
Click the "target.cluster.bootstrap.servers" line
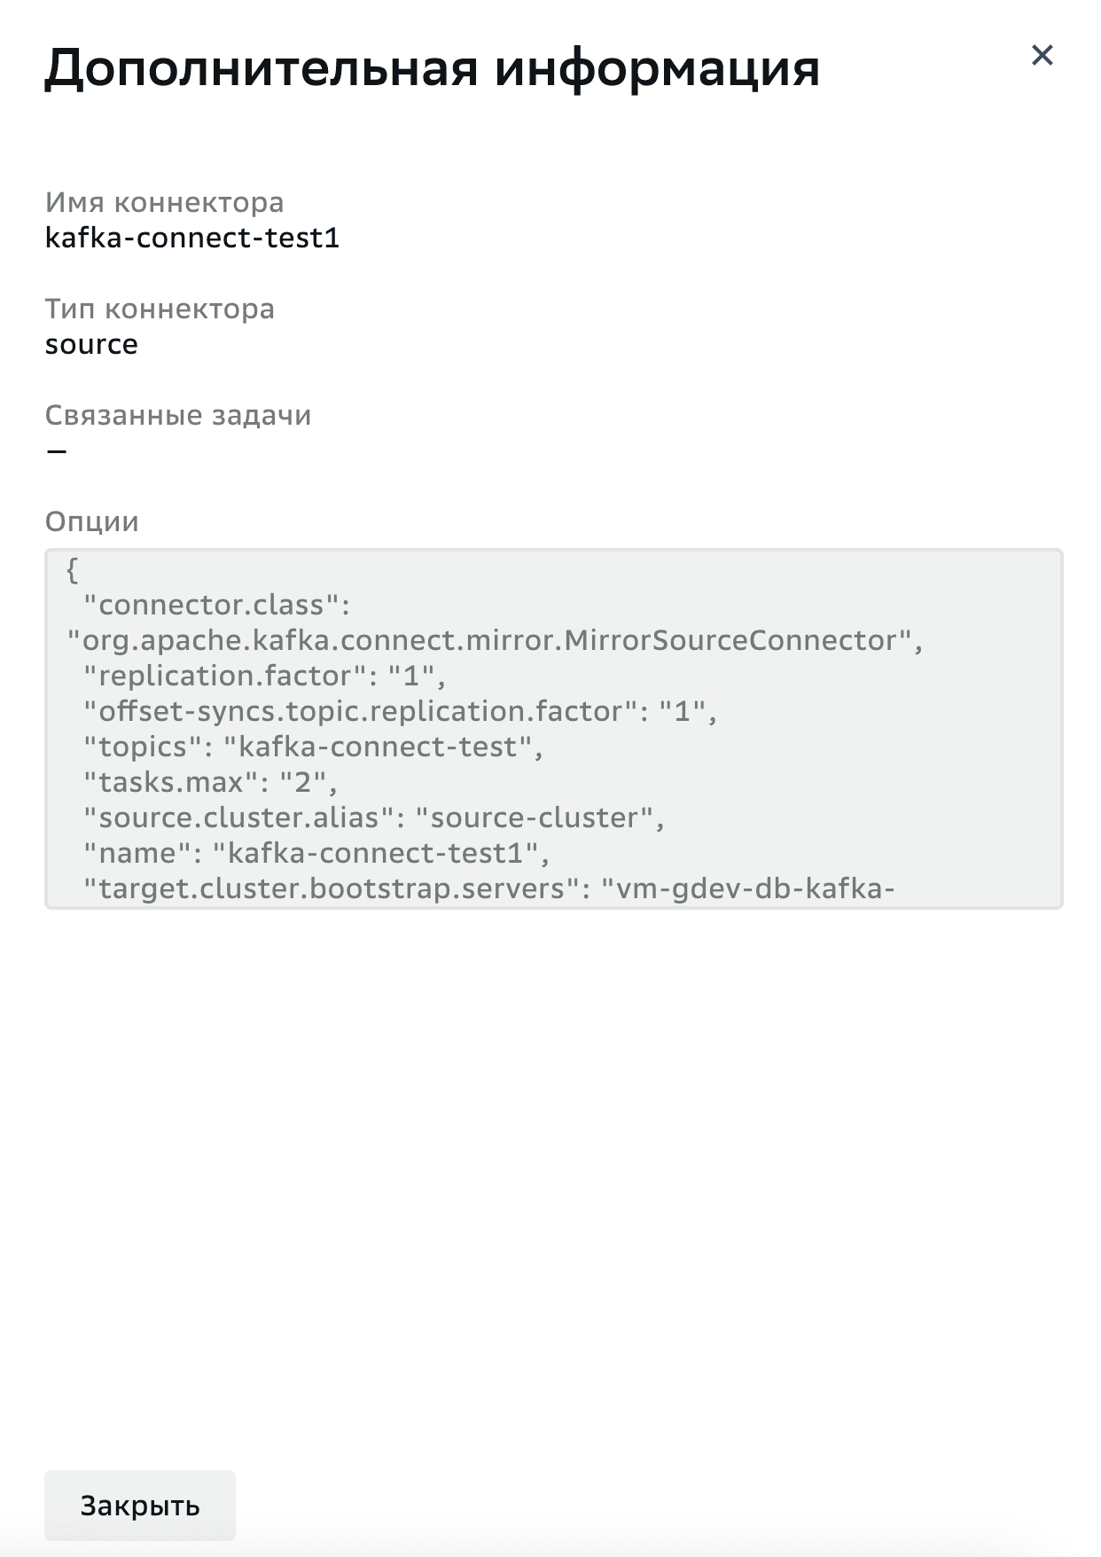[x=488, y=888]
